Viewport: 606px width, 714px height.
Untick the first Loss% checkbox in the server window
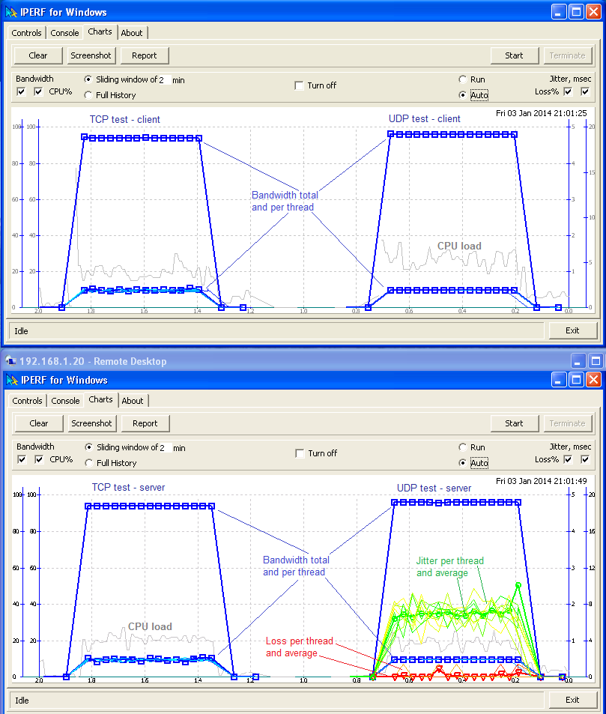pyautogui.click(x=568, y=459)
